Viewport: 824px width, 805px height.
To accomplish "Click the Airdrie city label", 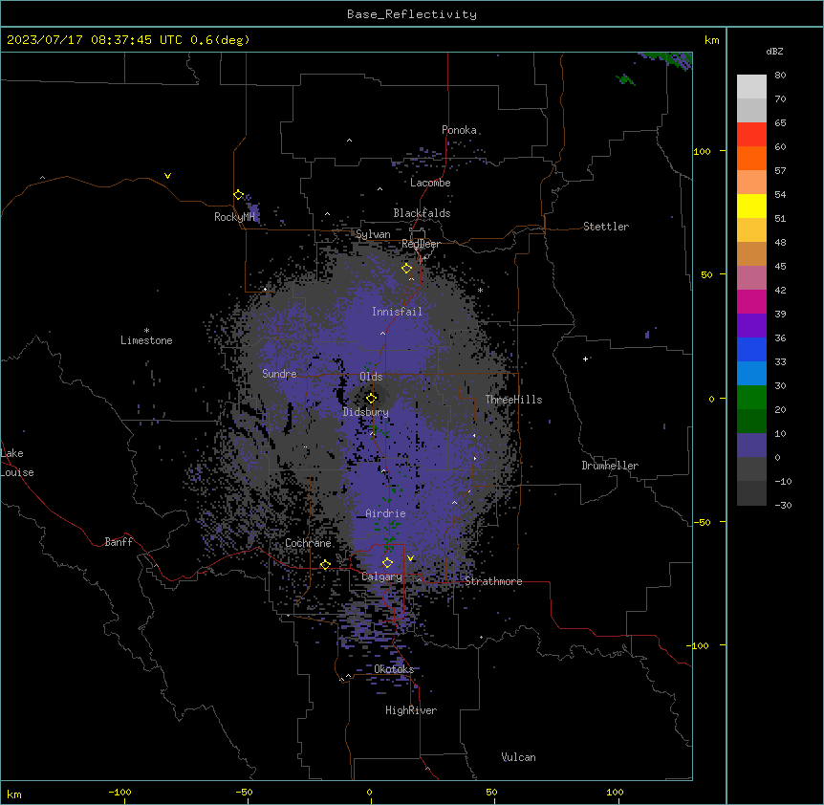I will 385,513.
